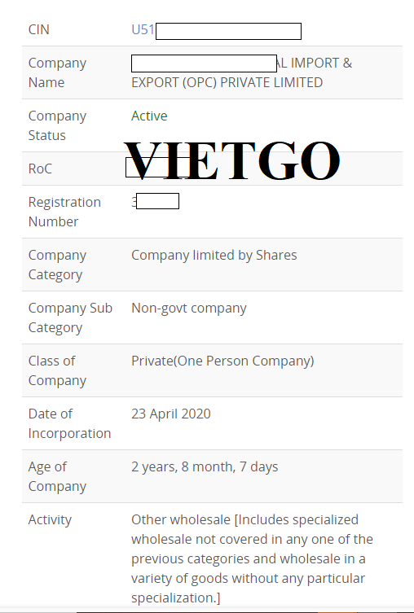
Task: Select the Company Name label
Action: coord(57,72)
